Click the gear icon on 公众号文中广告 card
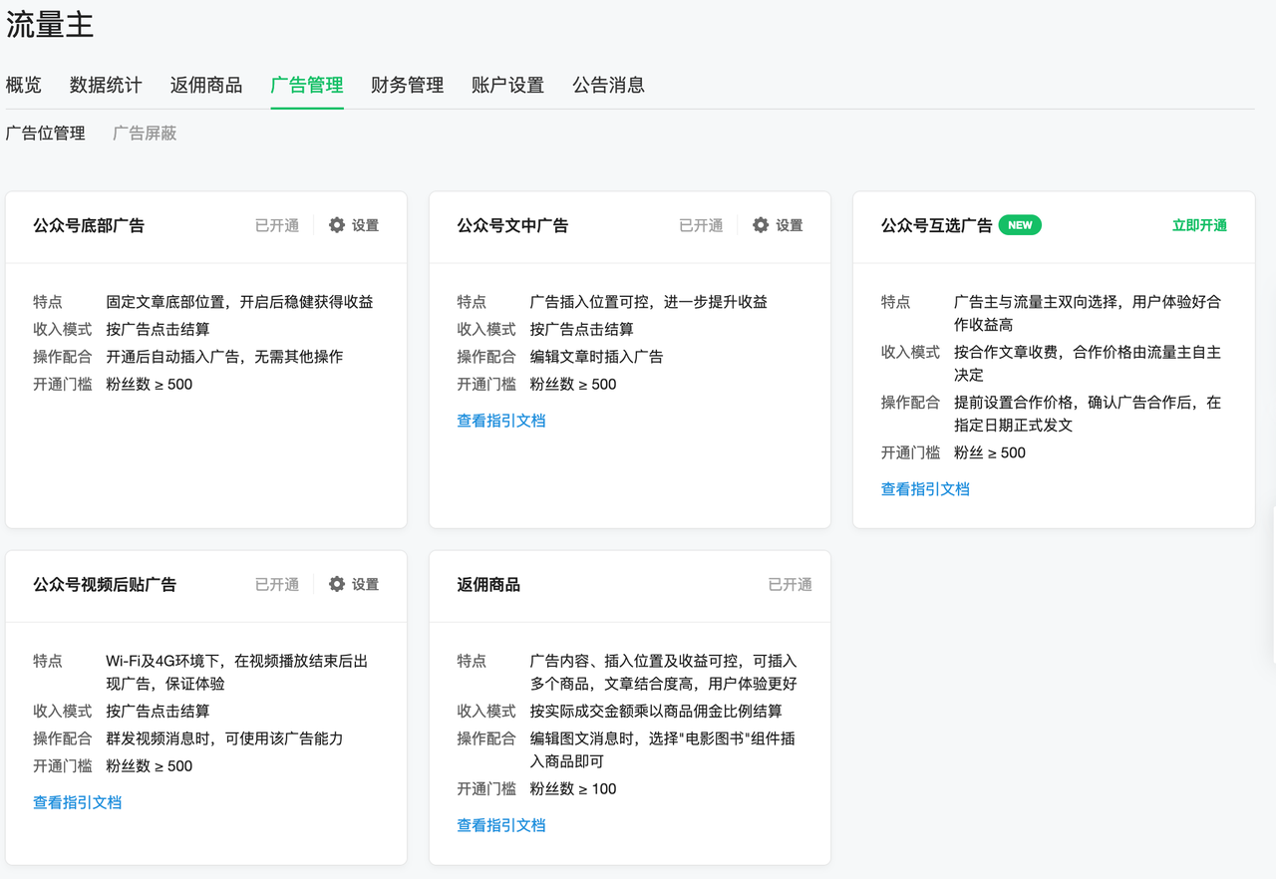 [x=761, y=225]
